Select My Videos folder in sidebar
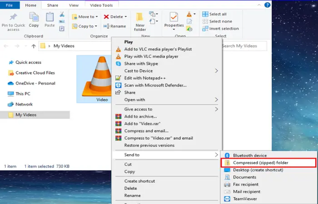This screenshot has width=318, height=204. 35,115
